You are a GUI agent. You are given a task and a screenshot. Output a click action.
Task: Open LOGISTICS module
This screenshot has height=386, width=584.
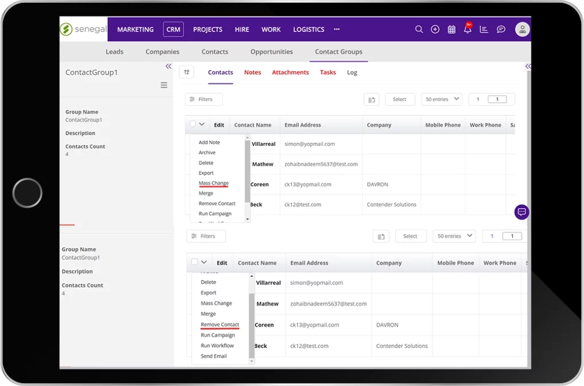pyautogui.click(x=309, y=30)
